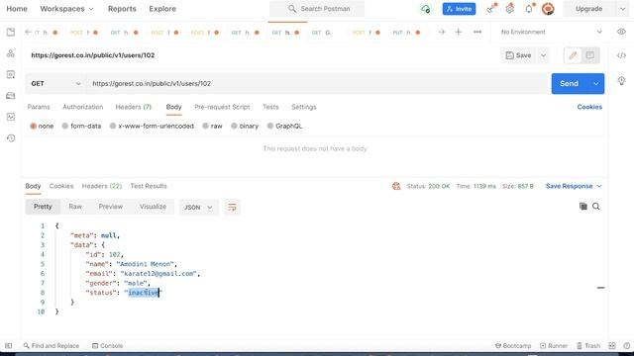The width and height of the screenshot is (634, 356).
Task: Toggle the sidebar icon in status bar
Action: point(9,346)
